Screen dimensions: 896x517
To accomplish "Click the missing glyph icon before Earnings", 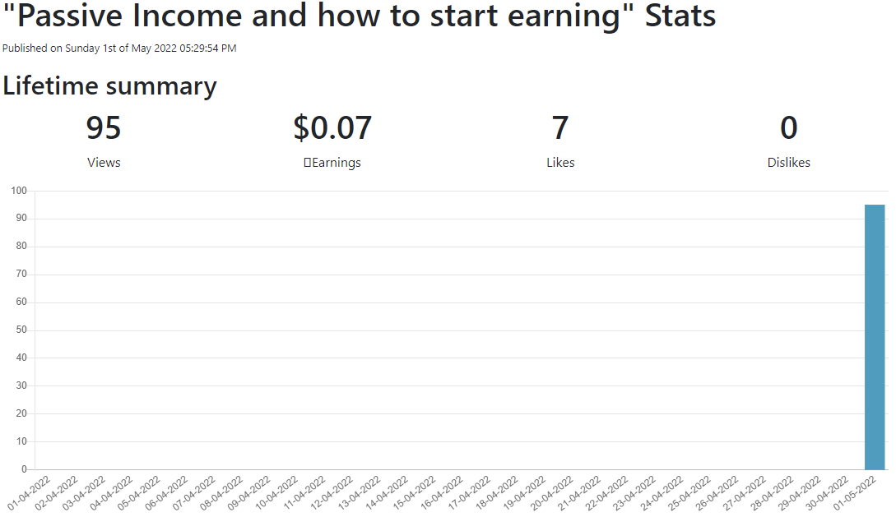I will pyautogui.click(x=308, y=163).
